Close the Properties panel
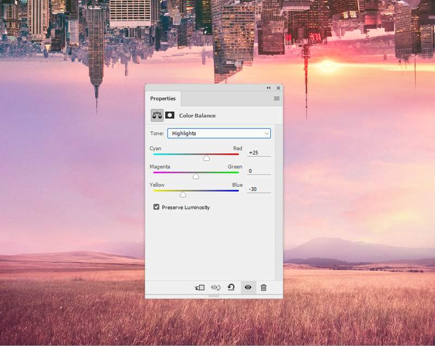The height and width of the screenshot is (346, 435). (x=278, y=88)
